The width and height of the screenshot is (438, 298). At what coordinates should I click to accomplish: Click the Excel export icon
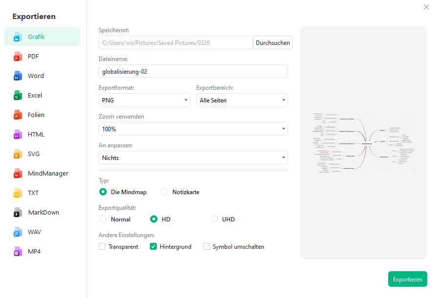pos(18,96)
